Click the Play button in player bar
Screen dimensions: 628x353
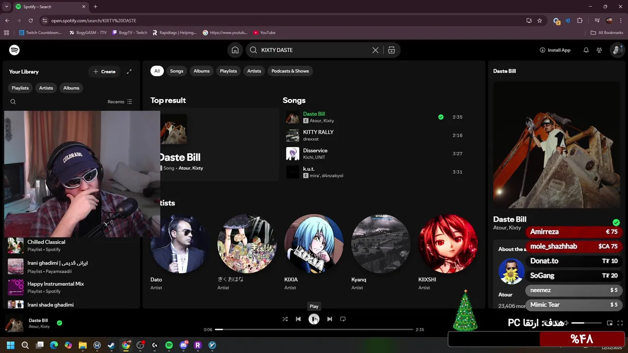[x=314, y=319]
